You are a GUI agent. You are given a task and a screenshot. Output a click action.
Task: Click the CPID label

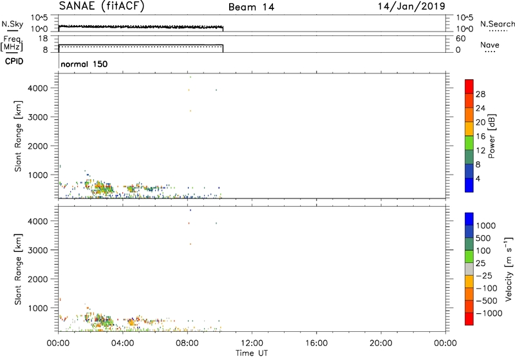tap(14, 61)
